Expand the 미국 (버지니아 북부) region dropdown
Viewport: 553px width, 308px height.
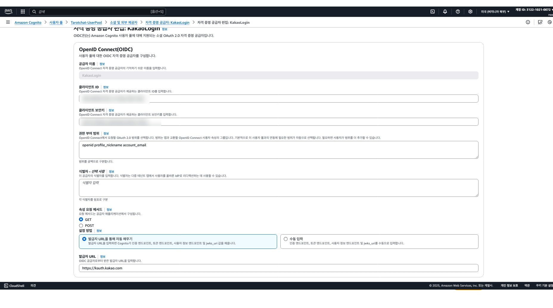(x=495, y=12)
